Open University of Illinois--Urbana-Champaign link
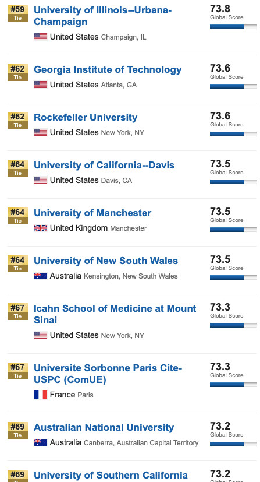The image size is (260, 482). click(102, 16)
